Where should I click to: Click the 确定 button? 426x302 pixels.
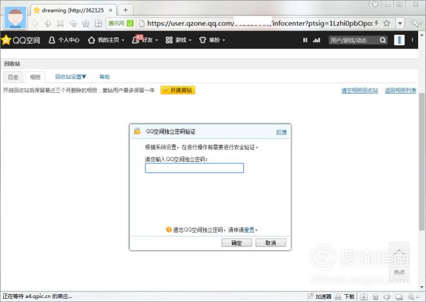click(237, 243)
